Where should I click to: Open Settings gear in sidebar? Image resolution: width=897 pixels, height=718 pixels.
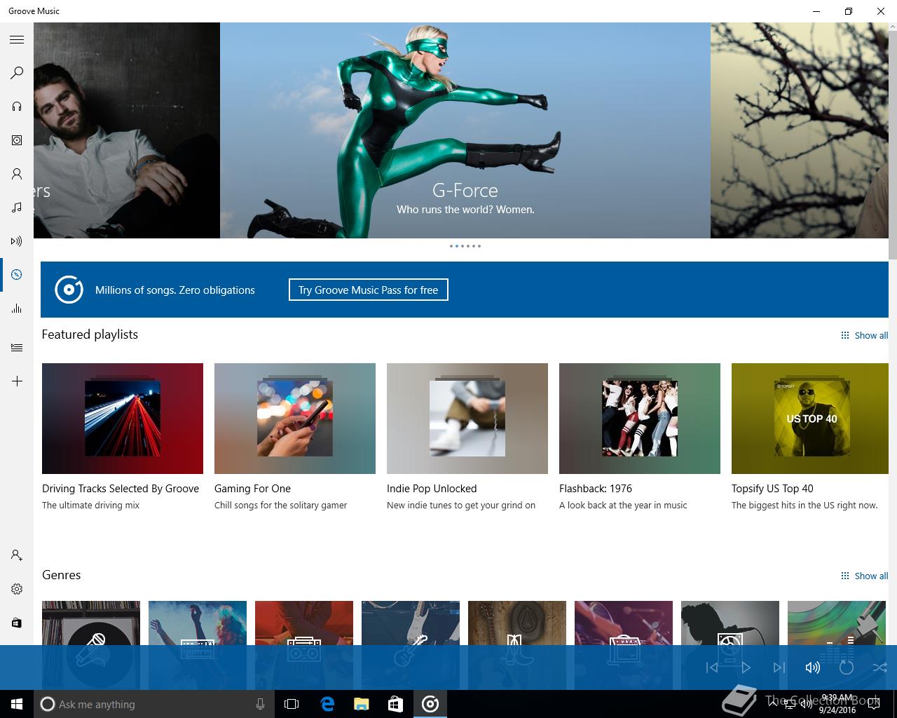point(17,589)
